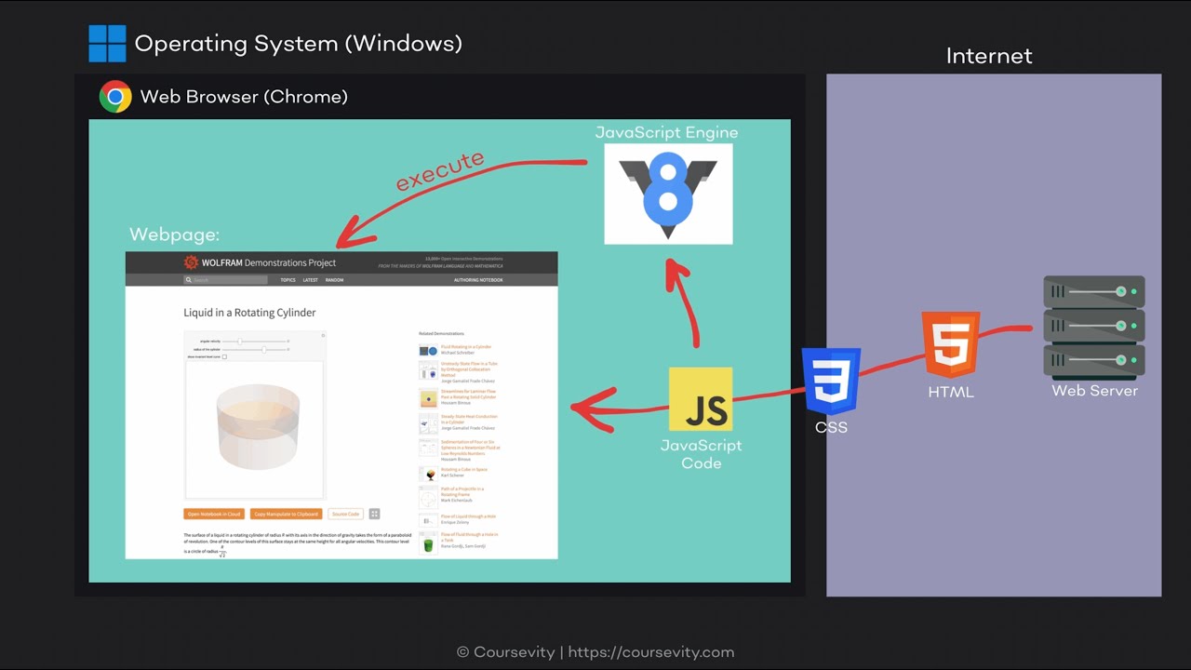Click the V8 JavaScript Engine logo
The width and height of the screenshot is (1191, 670).
668,194
